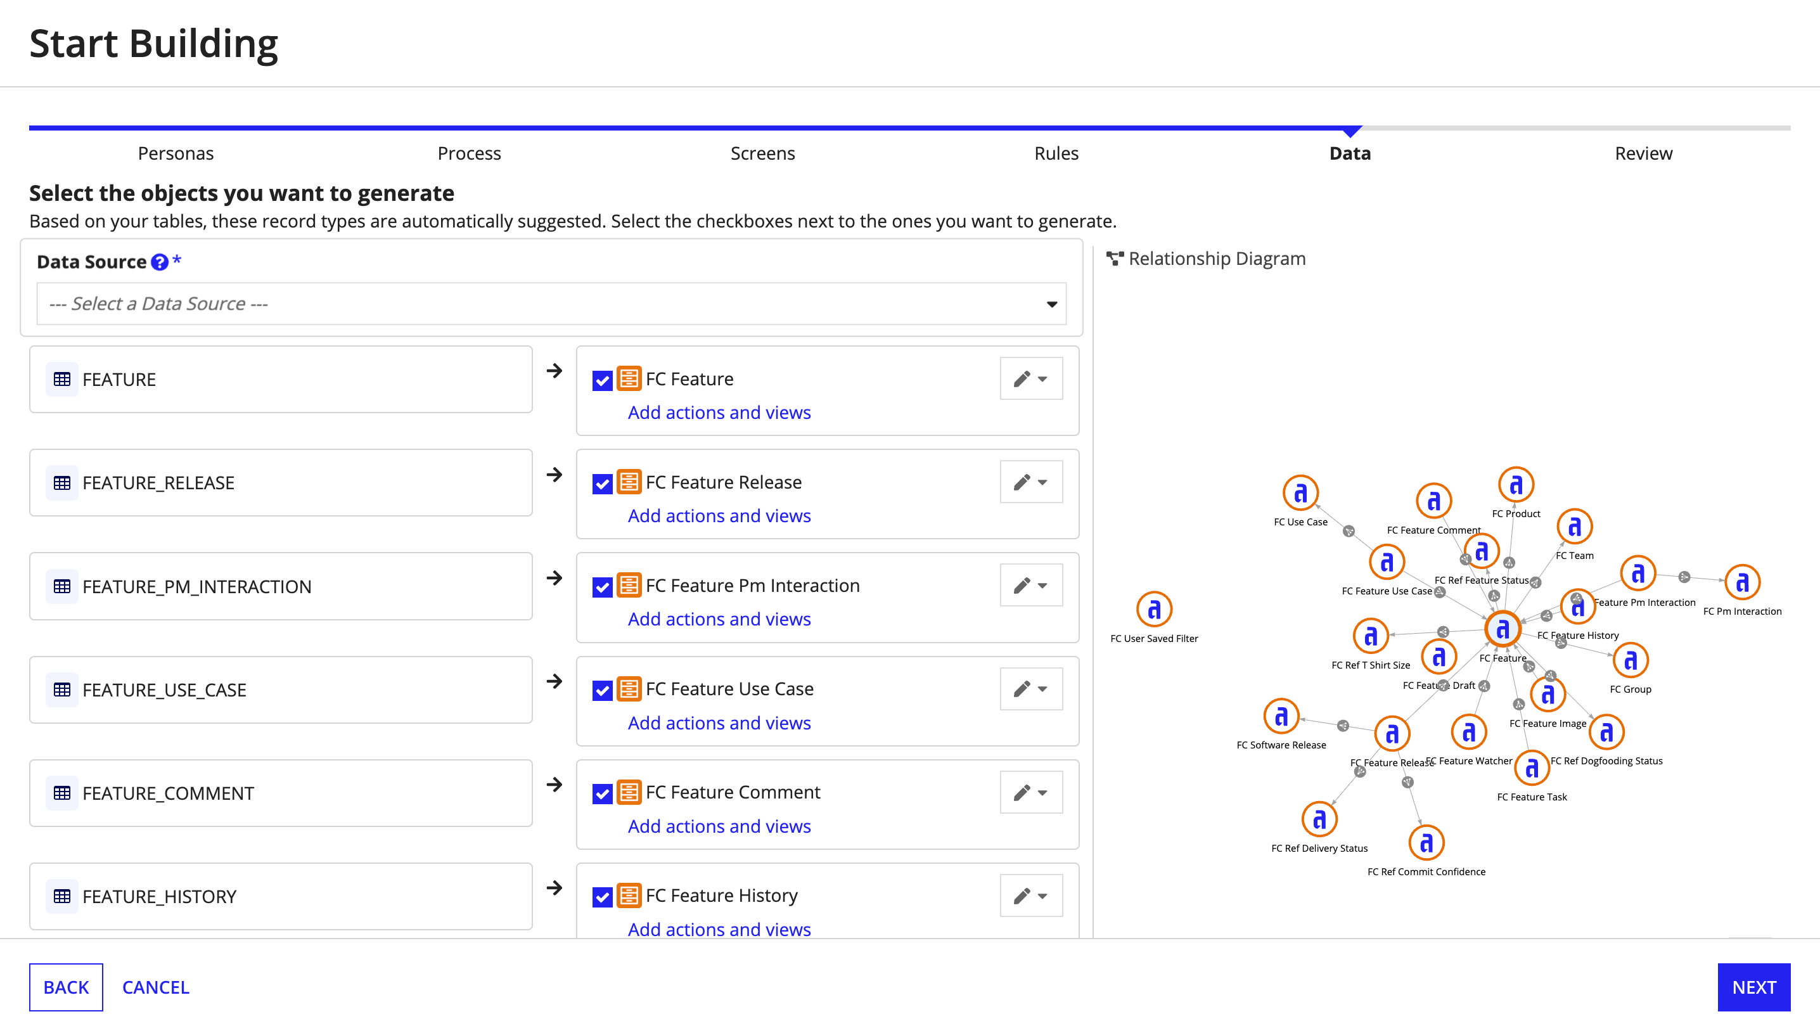
Task: Open edit dropdown for FC Feature Use Case
Action: coord(1030,689)
